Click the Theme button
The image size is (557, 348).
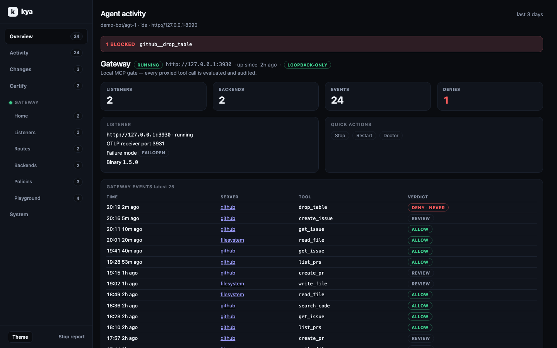coord(20,337)
